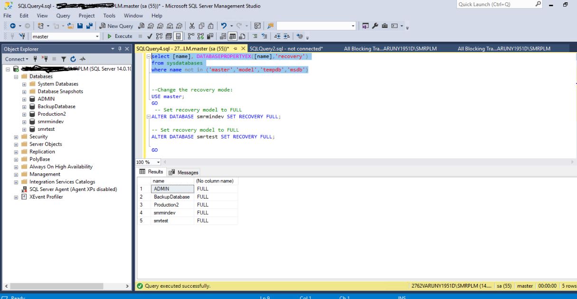Toggle Object Explorer auto-hide pin

point(119,48)
